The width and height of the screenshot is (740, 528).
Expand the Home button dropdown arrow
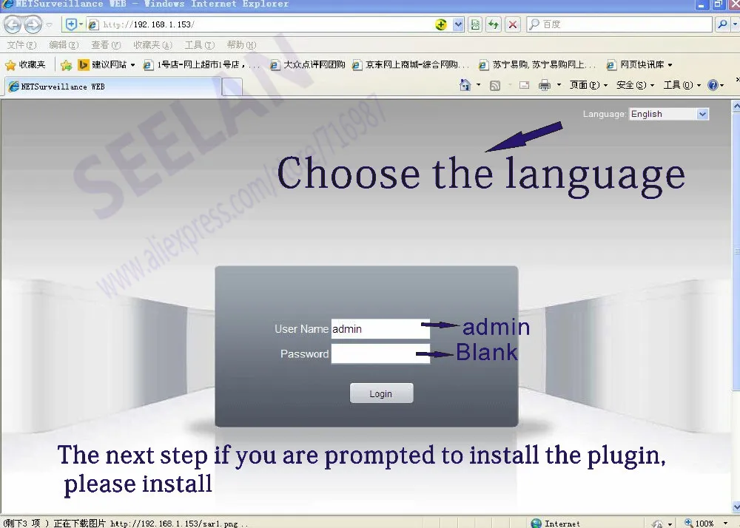pyautogui.click(x=479, y=85)
